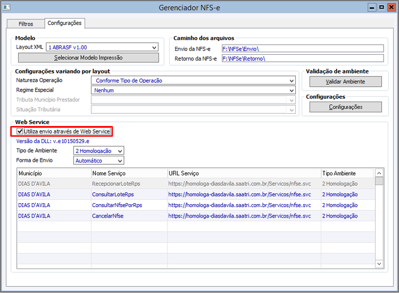Click the URL Serviço column header
Viewport: 399px width, 293px height.
(184, 173)
